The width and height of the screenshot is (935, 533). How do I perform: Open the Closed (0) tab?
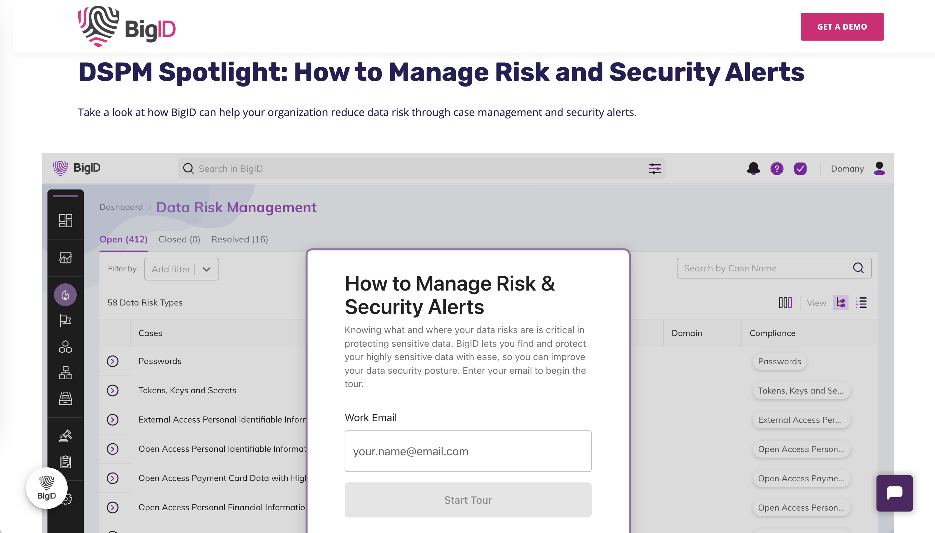pyautogui.click(x=179, y=239)
